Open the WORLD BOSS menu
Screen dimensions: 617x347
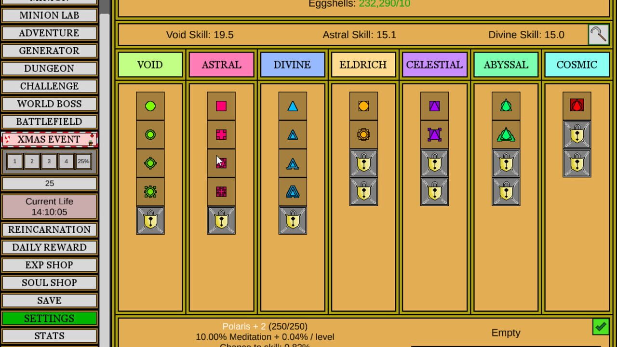tap(49, 104)
